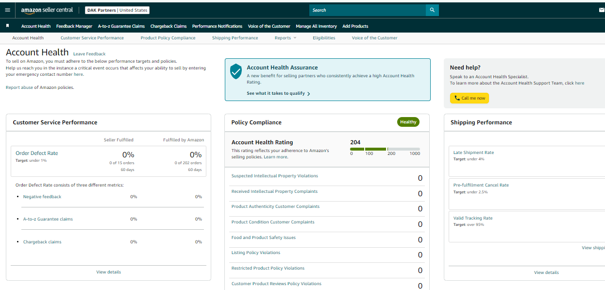Open Account Health bookmark in top bar
Viewport: 605px width, 290px height.
tap(36, 26)
